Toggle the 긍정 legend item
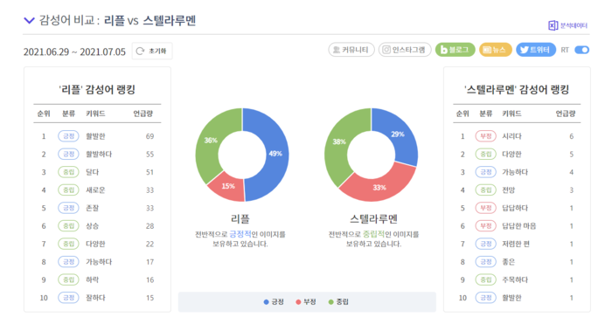The width and height of the screenshot is (612, 324). click(x=274, y=302)
